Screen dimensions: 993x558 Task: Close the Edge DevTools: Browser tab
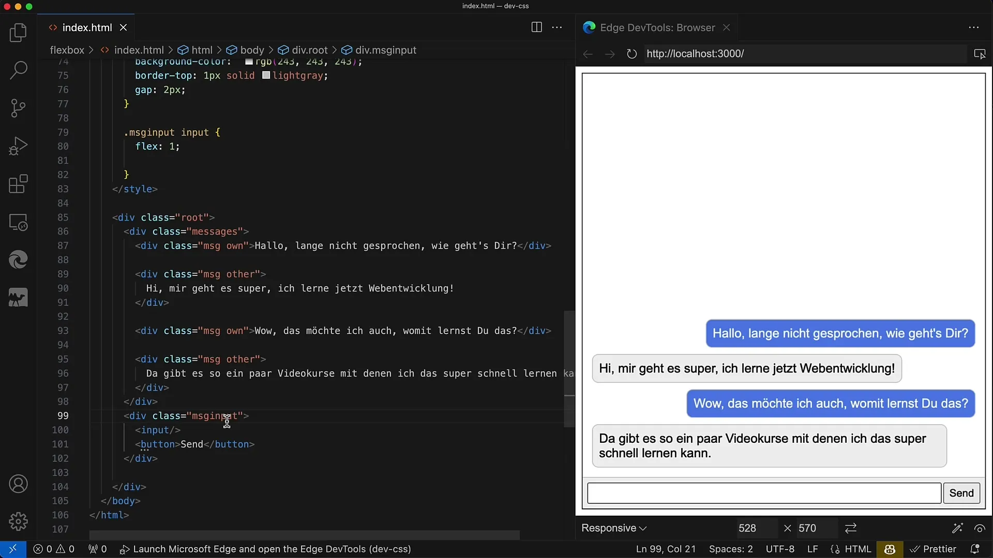coord(727,27)
